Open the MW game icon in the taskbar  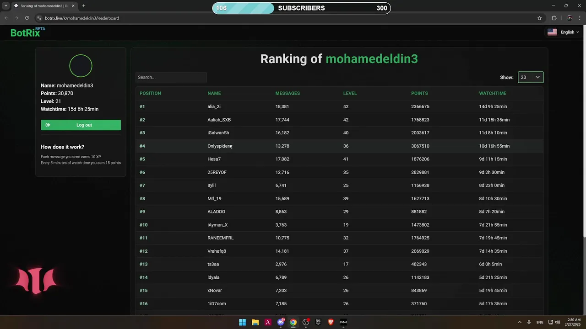[343, 322]
